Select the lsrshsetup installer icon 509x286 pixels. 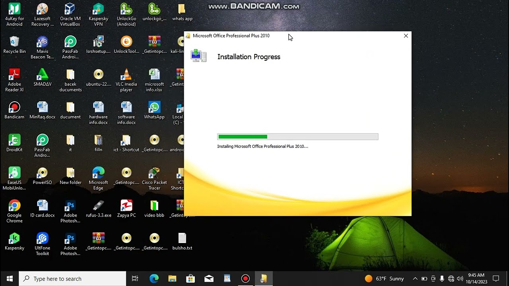pyautogui.click(x=98, y=44)
